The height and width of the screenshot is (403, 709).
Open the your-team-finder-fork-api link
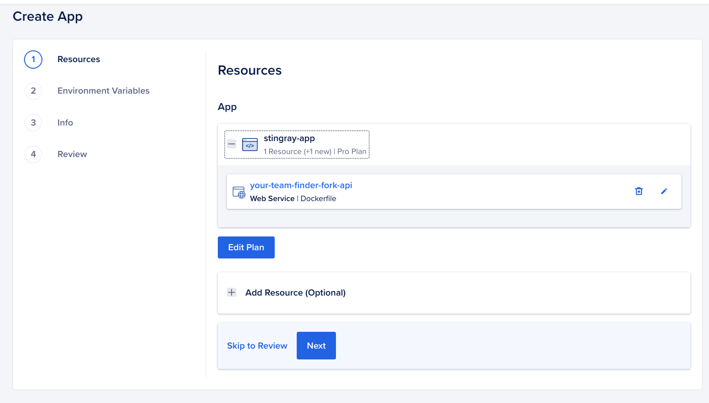coord(301,185)
